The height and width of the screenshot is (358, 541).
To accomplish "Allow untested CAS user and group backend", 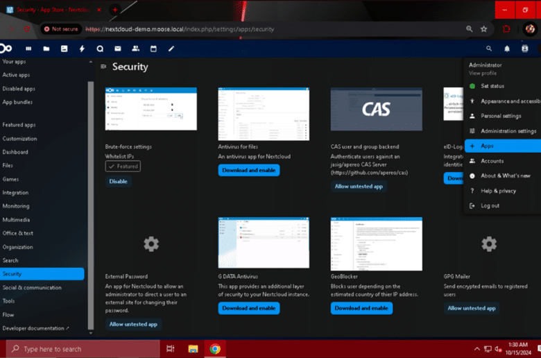I will pyautogui.click(x=359, y=186).
